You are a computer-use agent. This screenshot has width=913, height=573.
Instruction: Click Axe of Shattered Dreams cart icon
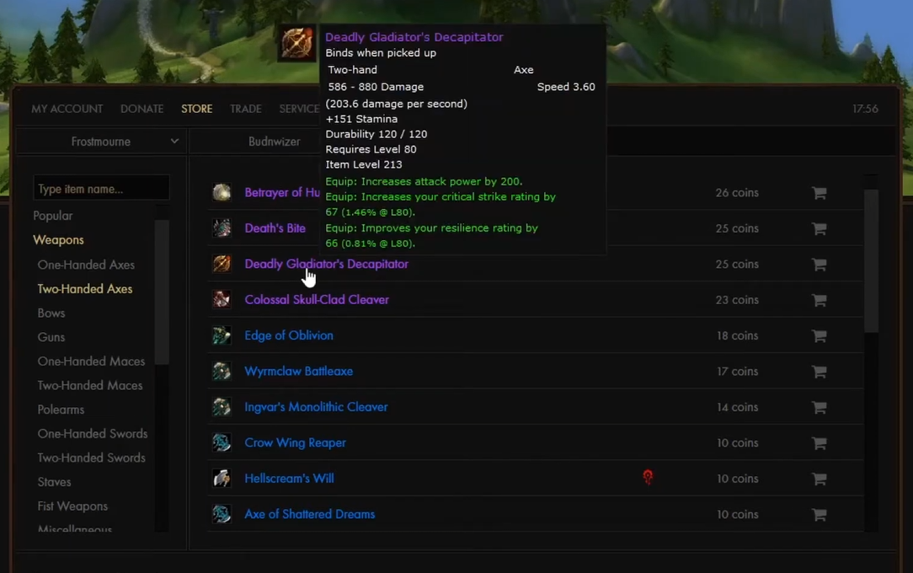pos(820,515)
